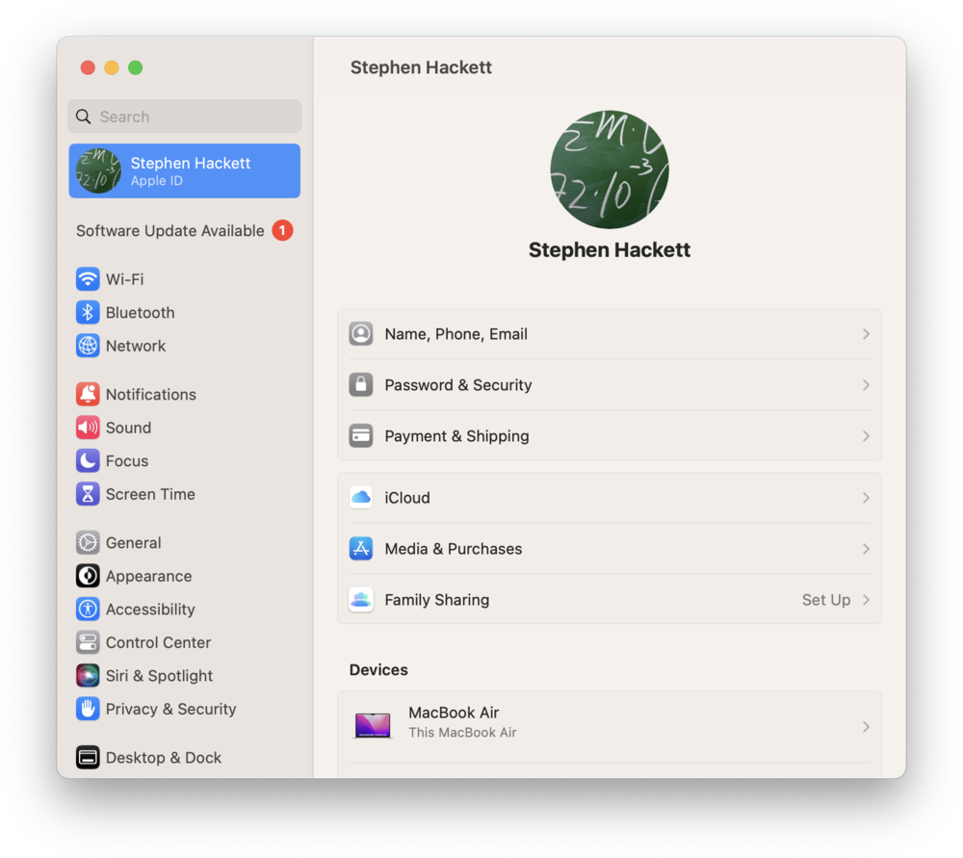Open Name, Phone, Email chevron

tap(866, 333)
